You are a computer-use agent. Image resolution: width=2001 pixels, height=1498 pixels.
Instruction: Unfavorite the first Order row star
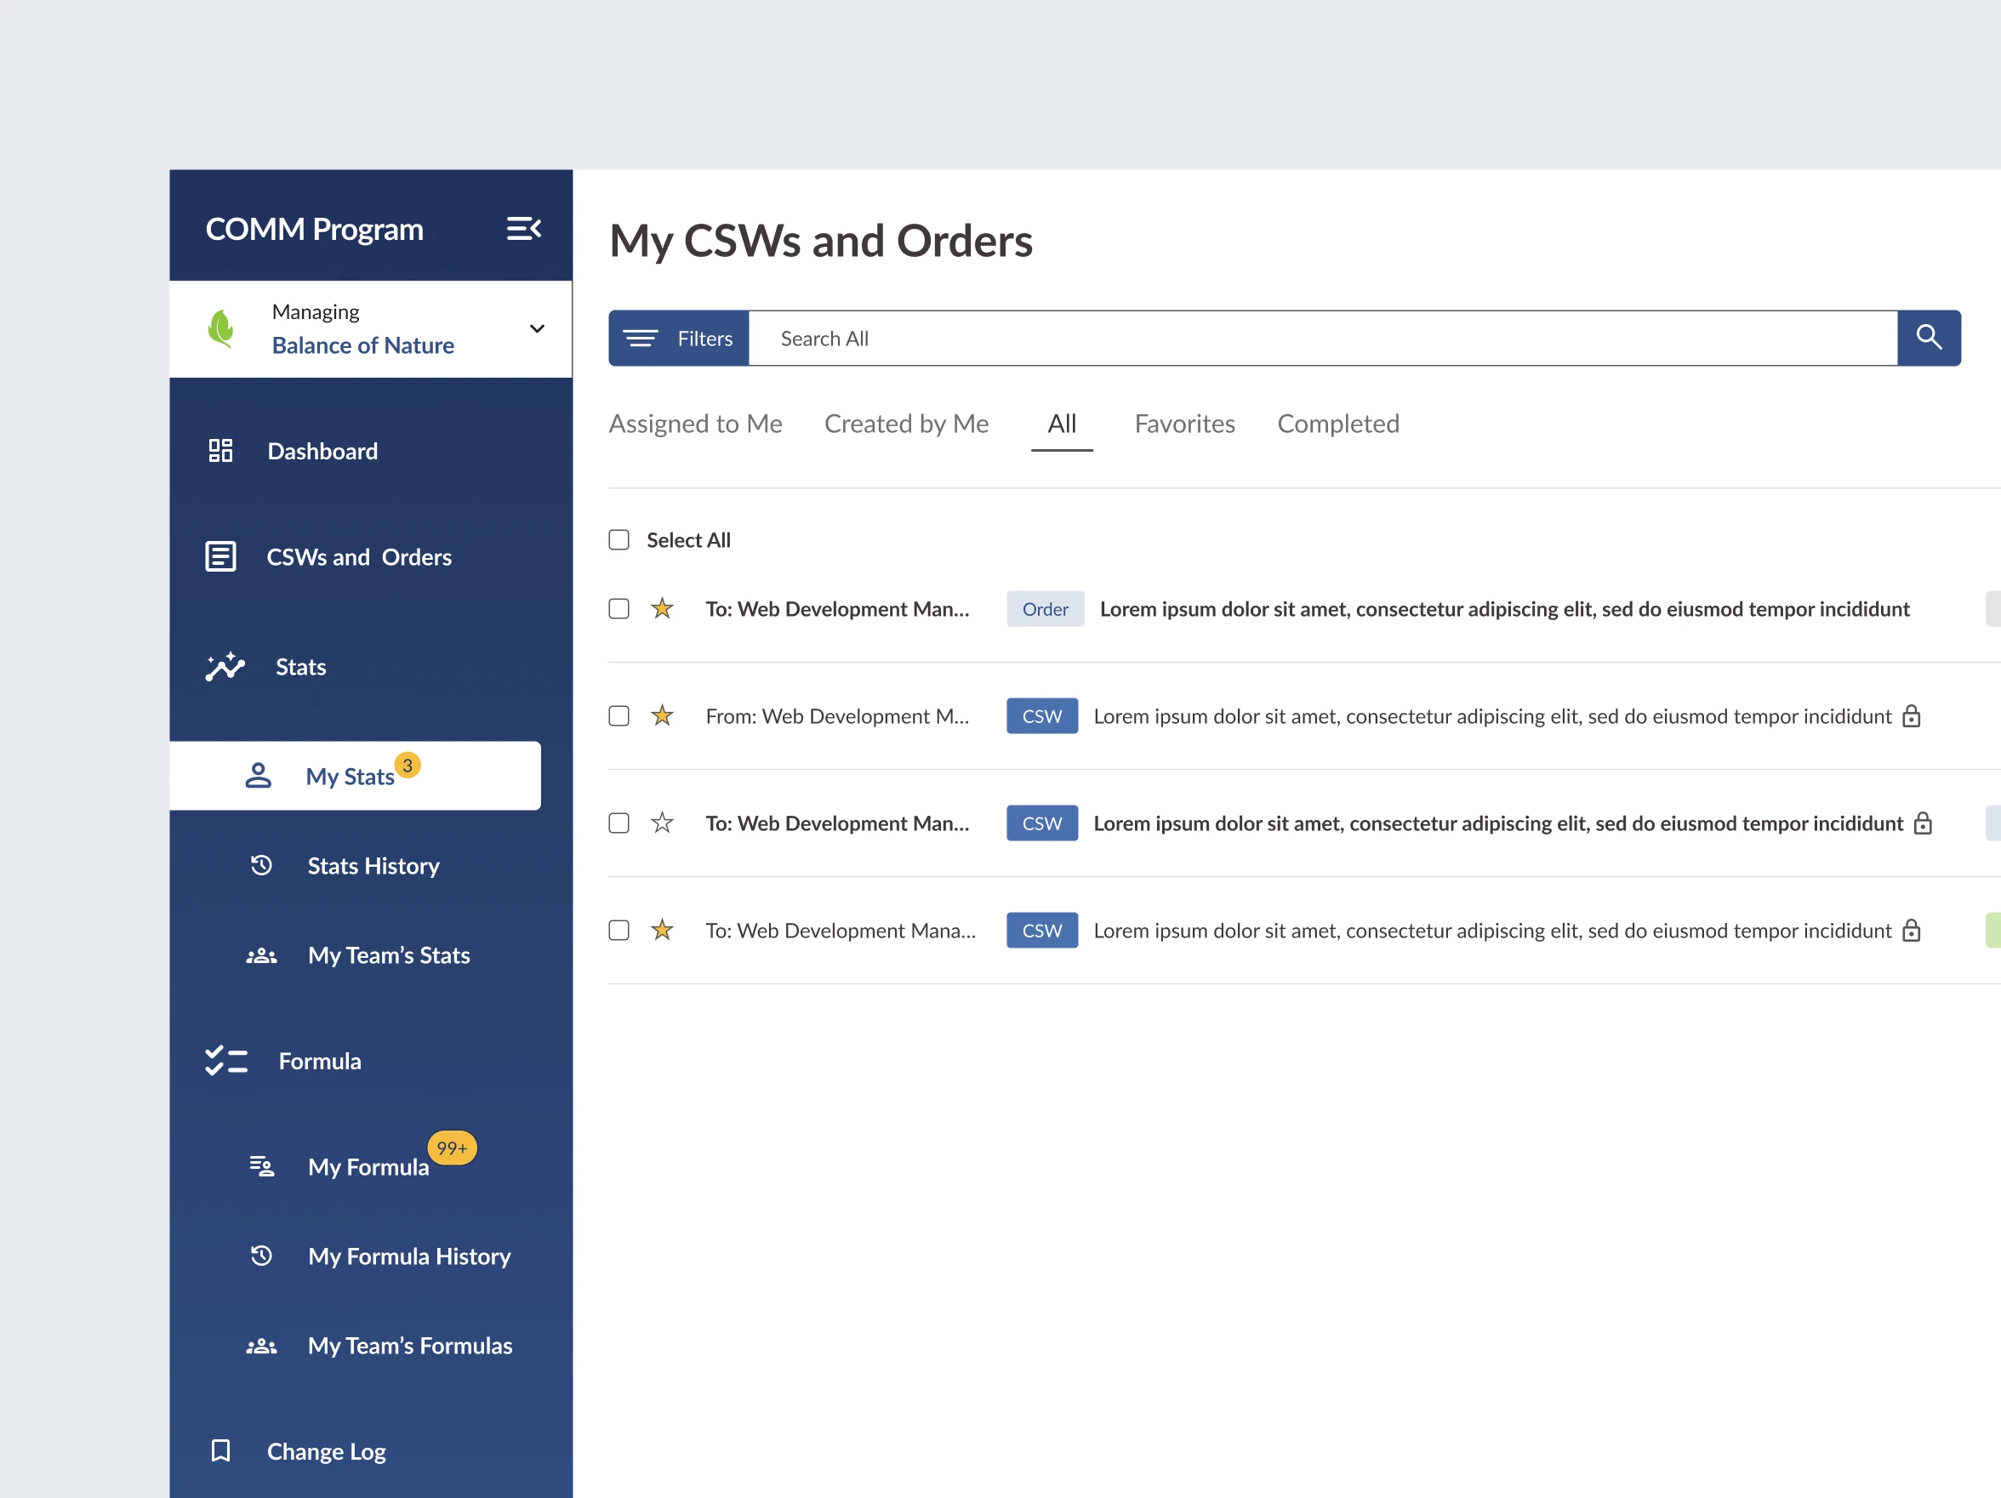pos(662,609)
